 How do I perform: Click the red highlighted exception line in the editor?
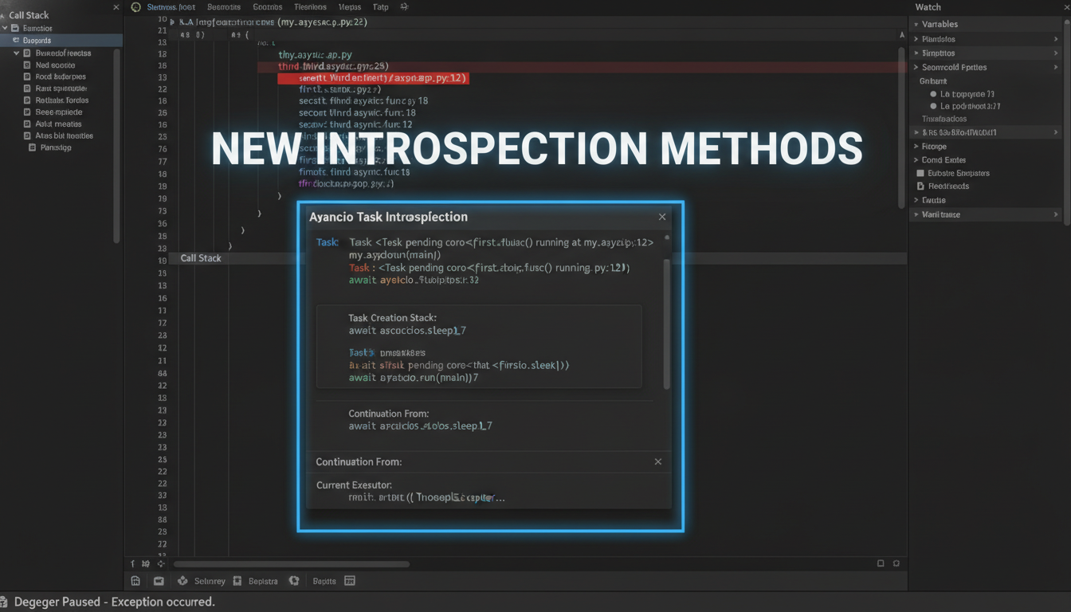click(373, 79)
